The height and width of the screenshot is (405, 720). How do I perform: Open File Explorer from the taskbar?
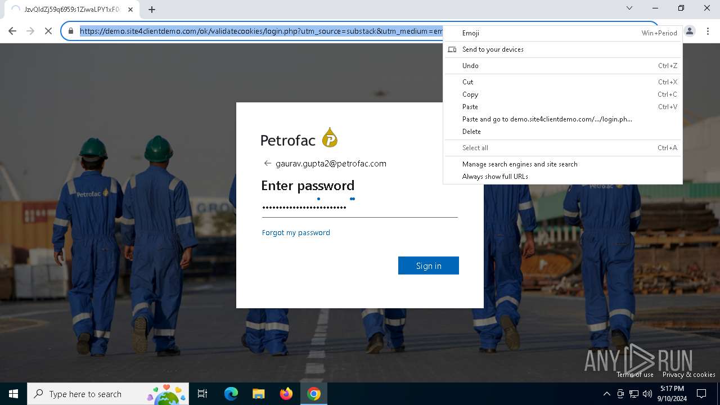point(258,394)
